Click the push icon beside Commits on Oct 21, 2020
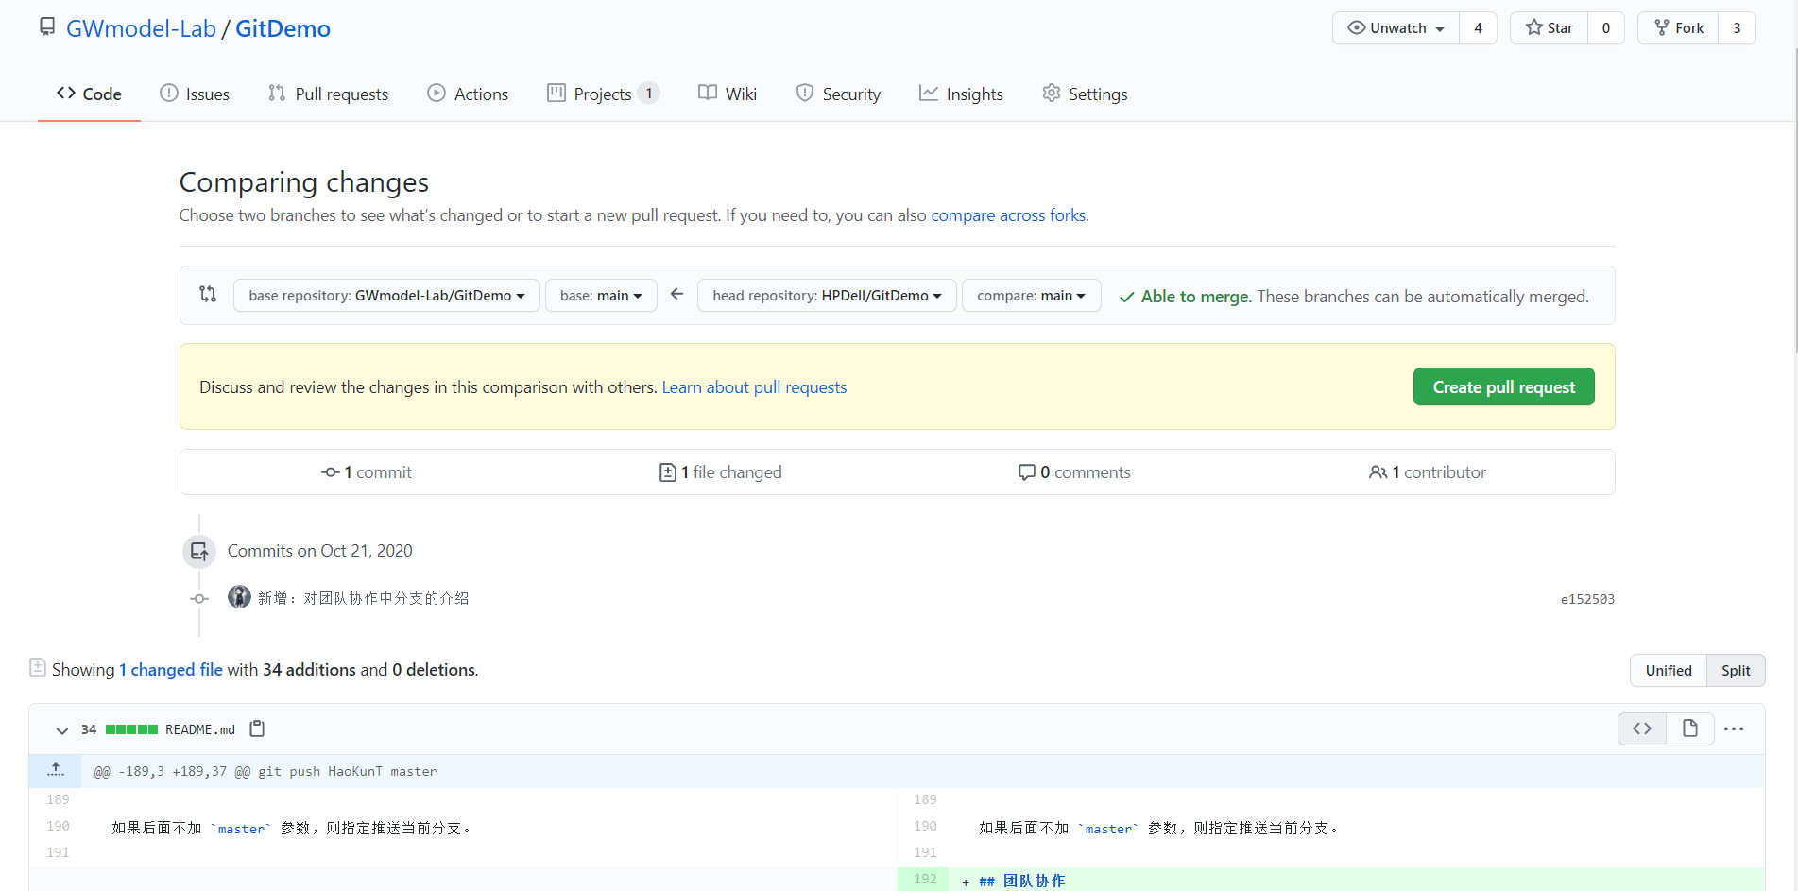 tap(199, 552)
